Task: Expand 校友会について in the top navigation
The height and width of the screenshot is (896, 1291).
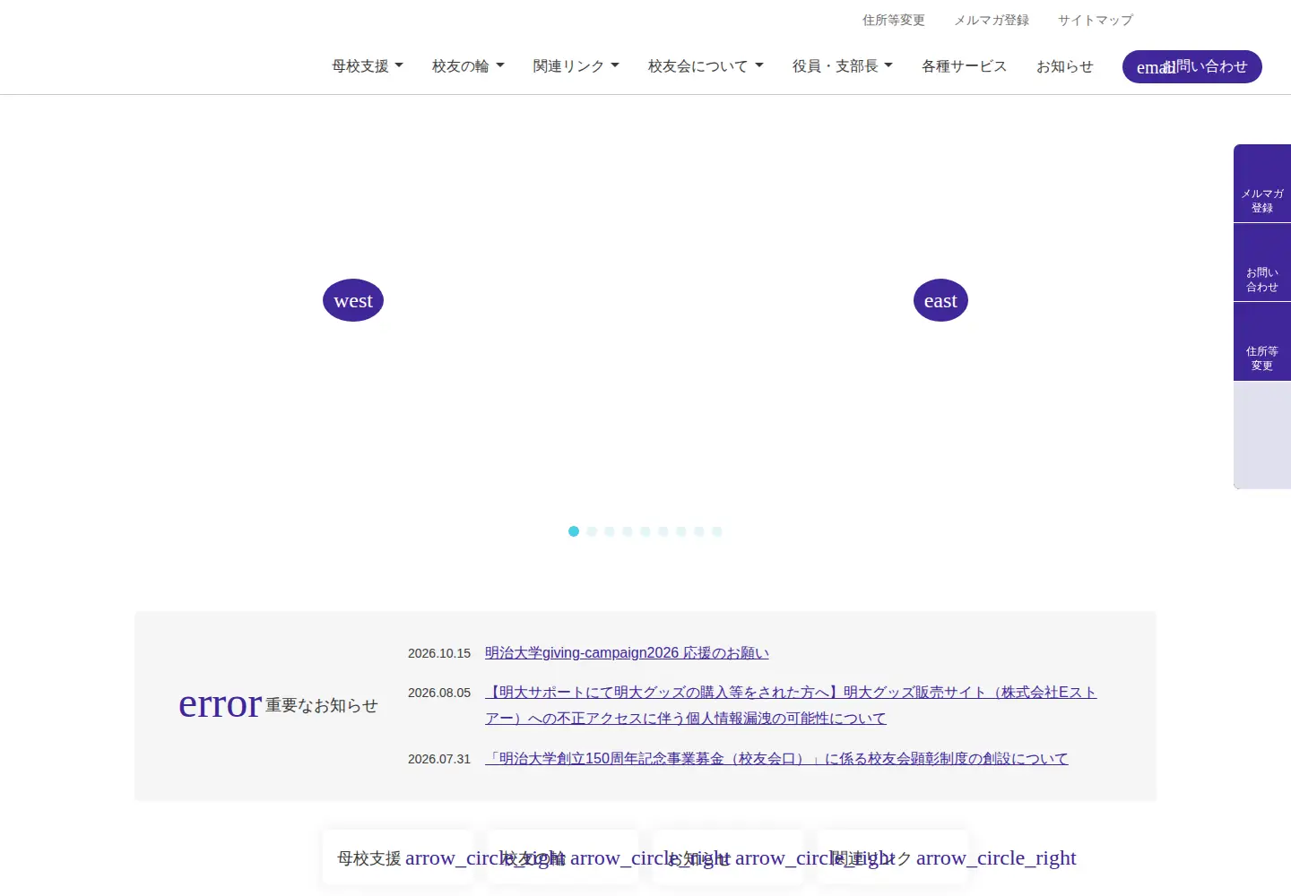Action: (706, 66)
